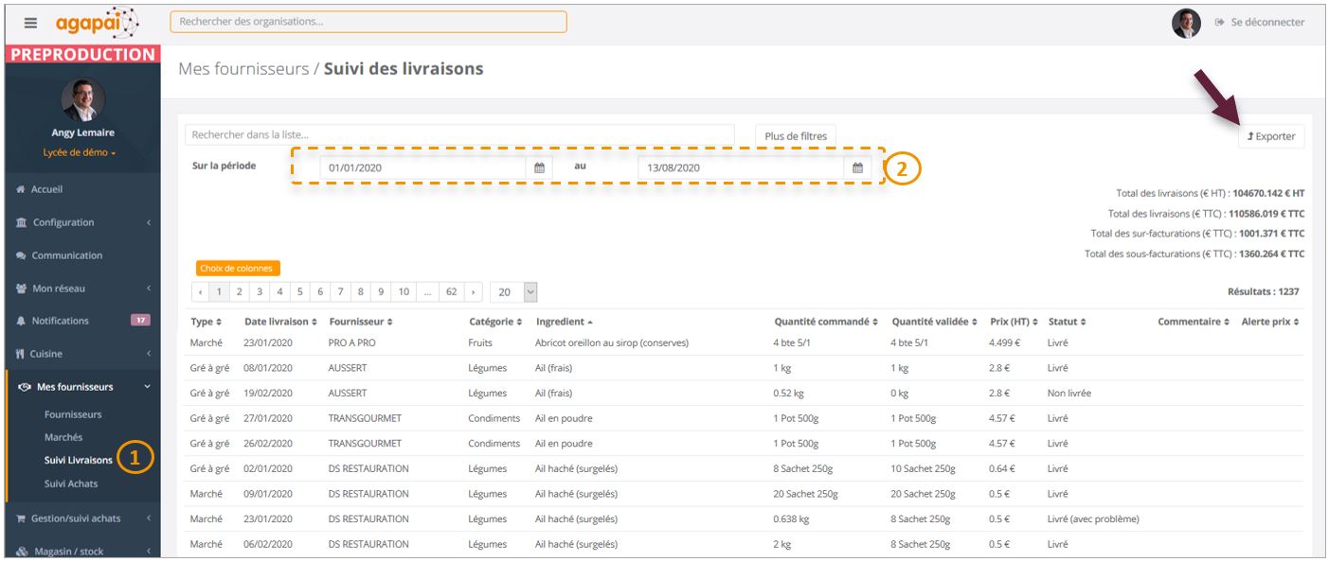Sort by Quantité commandé column

pos(826,322)
